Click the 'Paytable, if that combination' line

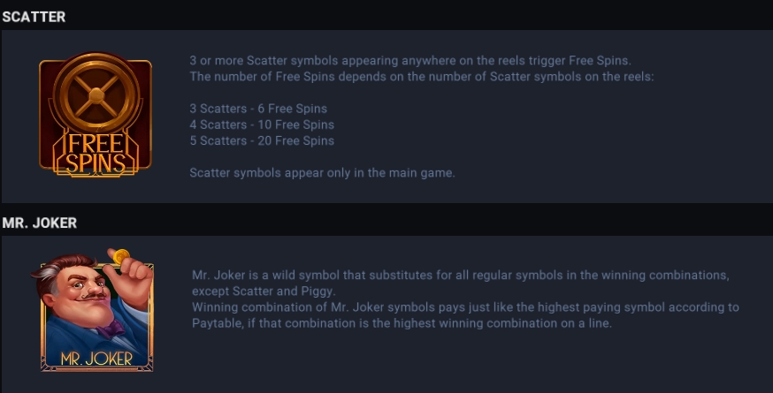click(x=402, y=323)
